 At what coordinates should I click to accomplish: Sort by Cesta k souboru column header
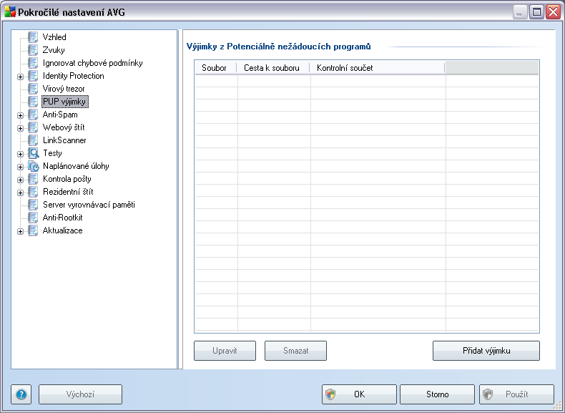click(273, 68)
